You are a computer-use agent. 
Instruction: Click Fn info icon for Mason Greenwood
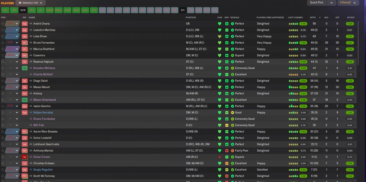(x=25, y=100)
